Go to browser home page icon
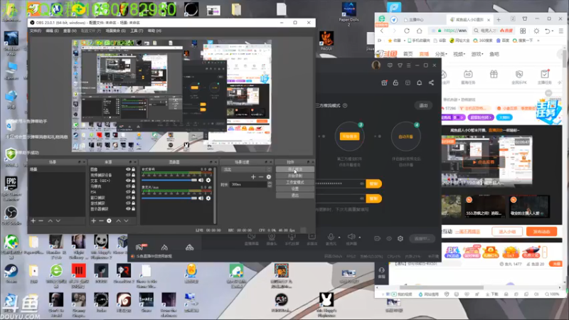The image size is (569, 320). [x=419, y=31]
